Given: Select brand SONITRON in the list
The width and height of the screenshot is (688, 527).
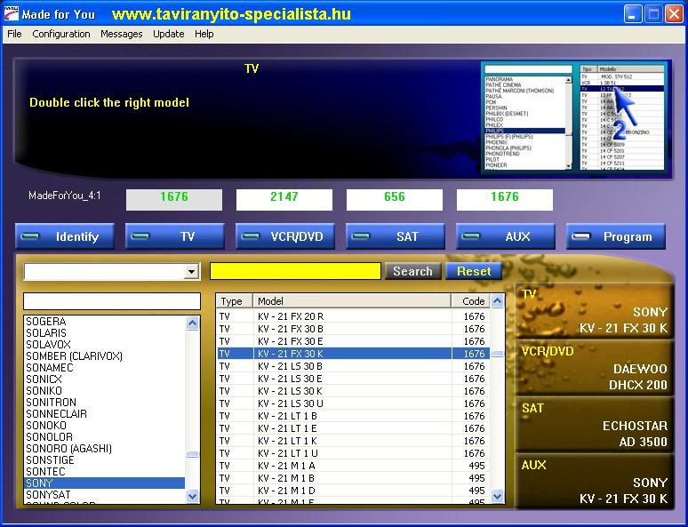Looking at the screenshot, I should pyautogui.click(x=104, y=403).
